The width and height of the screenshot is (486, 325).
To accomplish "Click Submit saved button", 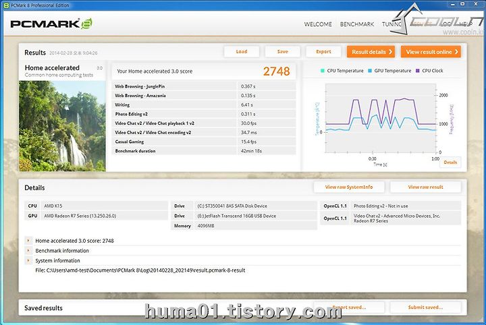I will pos(425,307).
